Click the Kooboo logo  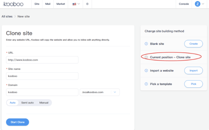point(13,4)
